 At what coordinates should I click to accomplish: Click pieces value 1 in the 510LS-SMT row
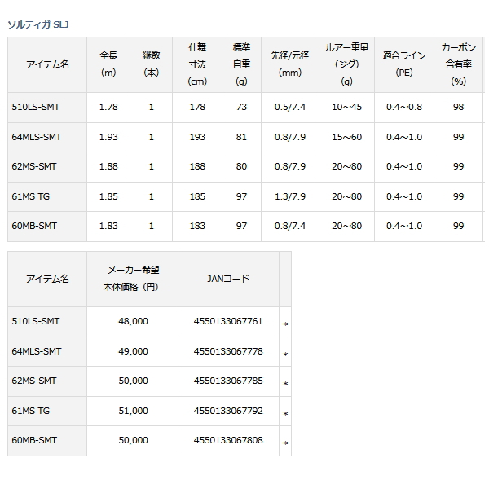(x=152, y=107)
